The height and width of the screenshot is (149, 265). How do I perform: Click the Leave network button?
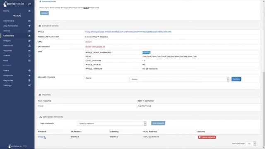click(x=207, y=137)
